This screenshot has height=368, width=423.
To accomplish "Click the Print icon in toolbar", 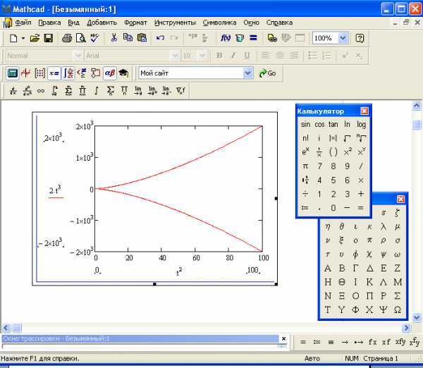I will [x=67, y=38].
